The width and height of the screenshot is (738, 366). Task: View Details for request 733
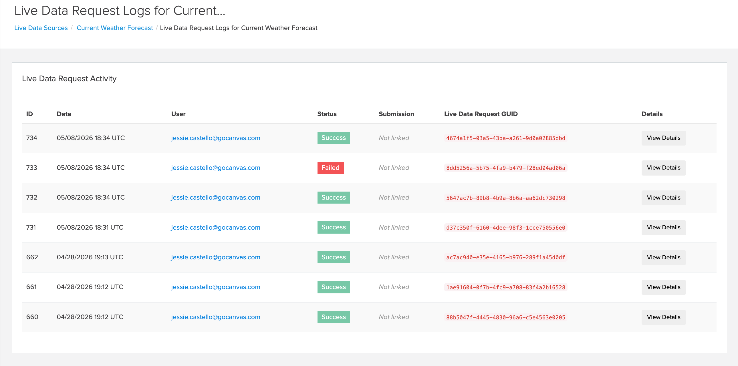click(x=663, y=168)
